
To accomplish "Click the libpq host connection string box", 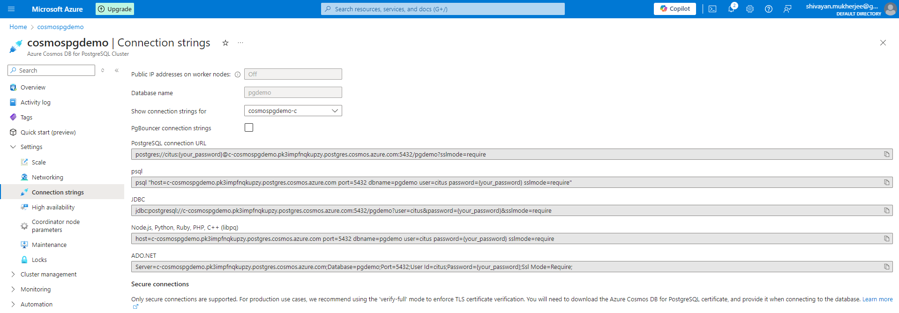I will pyautogui.click(x=512, y=238).
